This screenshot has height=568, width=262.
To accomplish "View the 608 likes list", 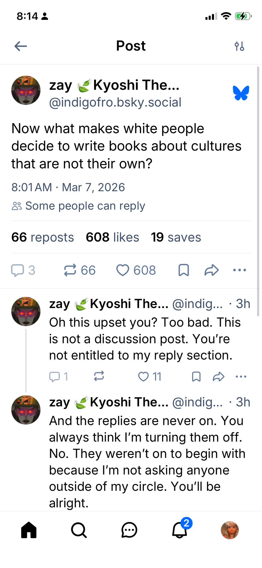I will (112, 237).
